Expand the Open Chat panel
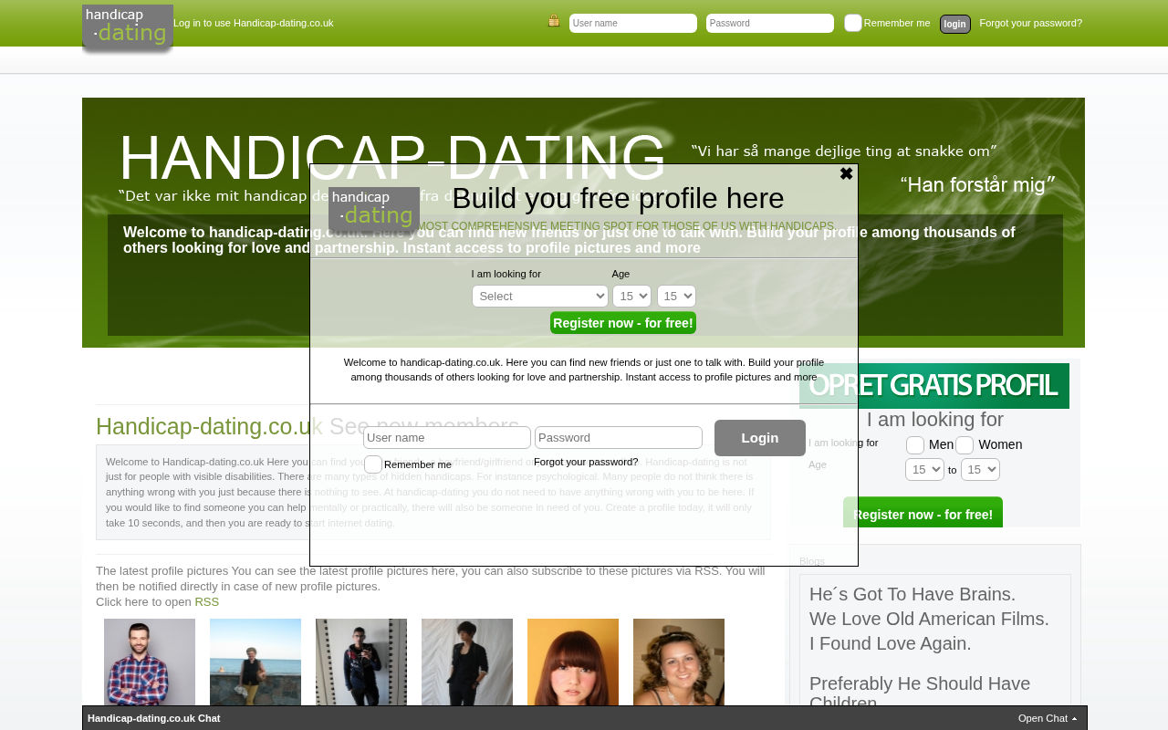The height and width of the screenshot is (730, 1168). 1048,718
